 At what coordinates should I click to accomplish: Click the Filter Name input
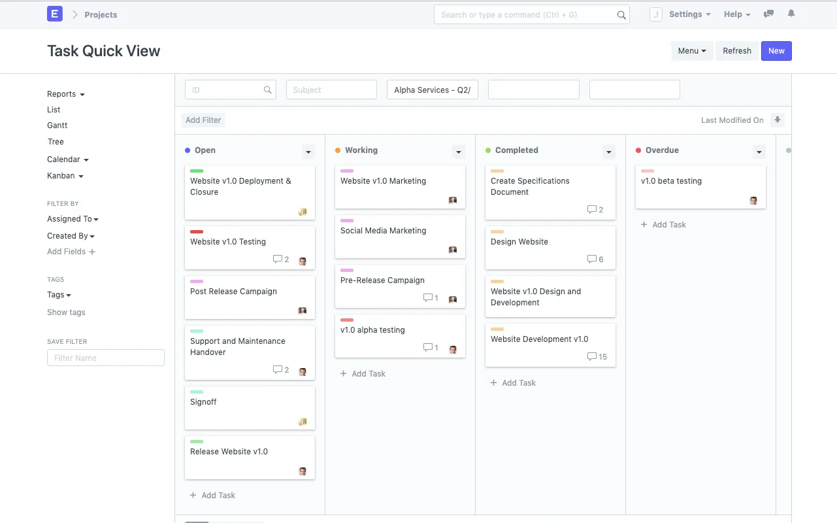tap(106, 358)
